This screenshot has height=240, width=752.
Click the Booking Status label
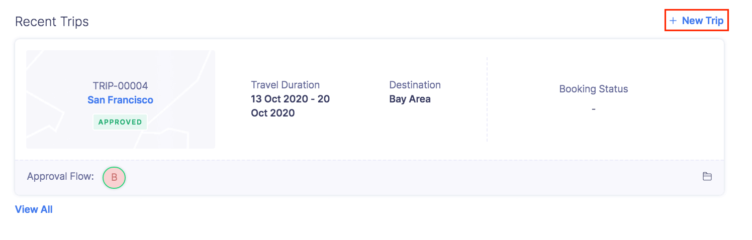point(593,89)
